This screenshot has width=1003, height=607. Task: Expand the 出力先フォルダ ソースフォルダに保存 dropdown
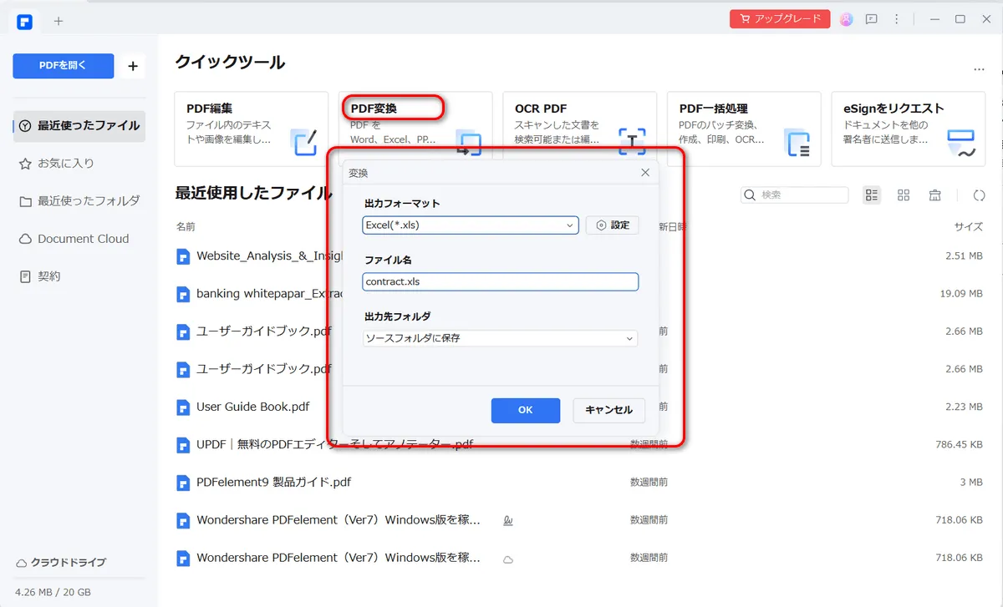coord(501,338)
